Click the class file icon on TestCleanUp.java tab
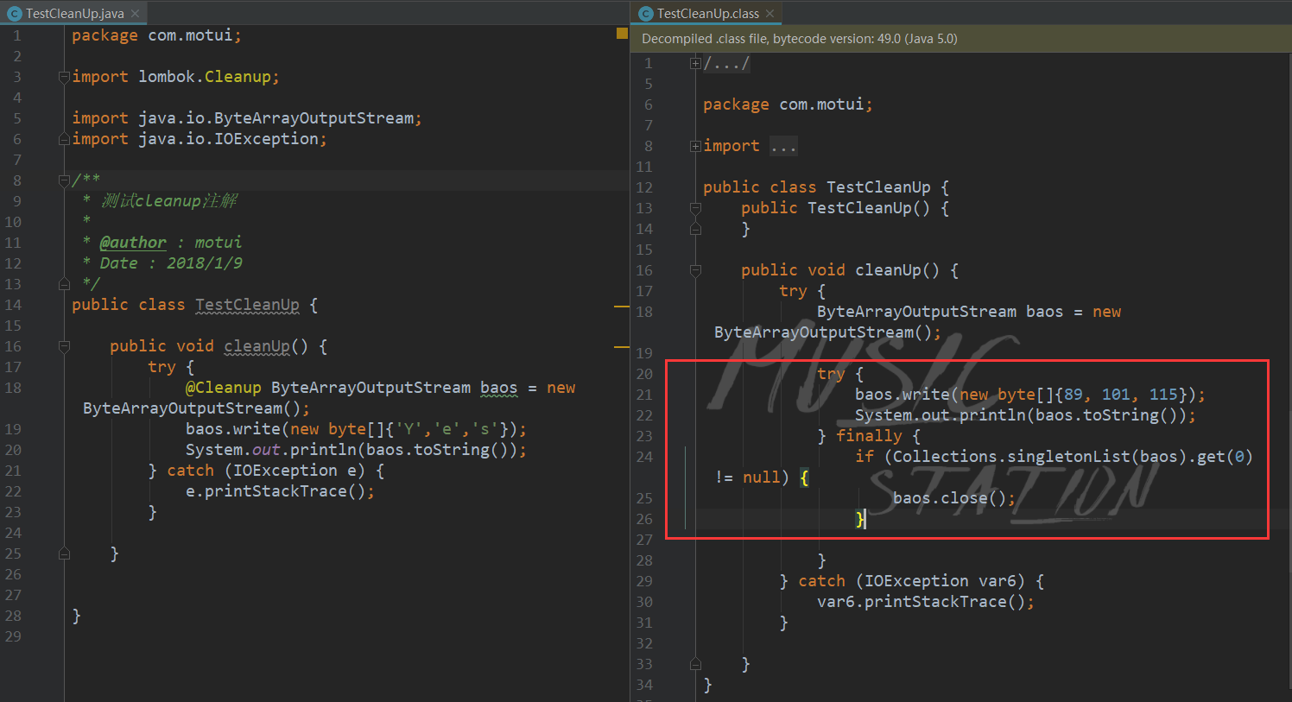 14,14
